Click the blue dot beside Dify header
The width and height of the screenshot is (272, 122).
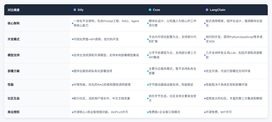[75, 10]
